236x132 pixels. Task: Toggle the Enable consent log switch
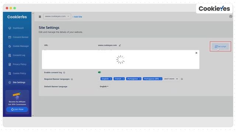coord(100,72)
